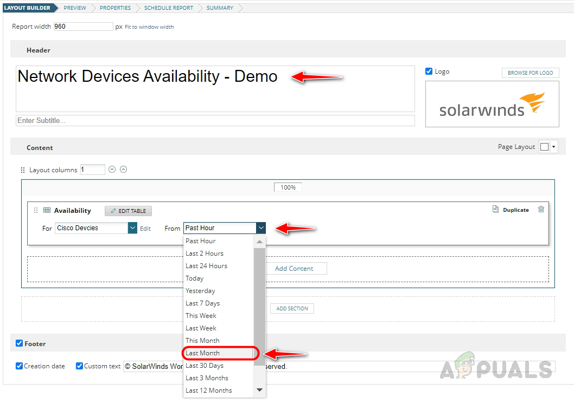The height and width of the screenshot is (403, 574).
Task: Select Last Month from the time list
Action: click(203, 353)
